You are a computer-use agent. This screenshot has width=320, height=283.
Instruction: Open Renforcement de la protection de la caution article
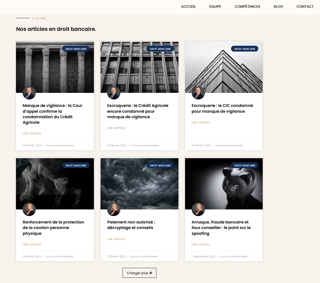point(53,228)
